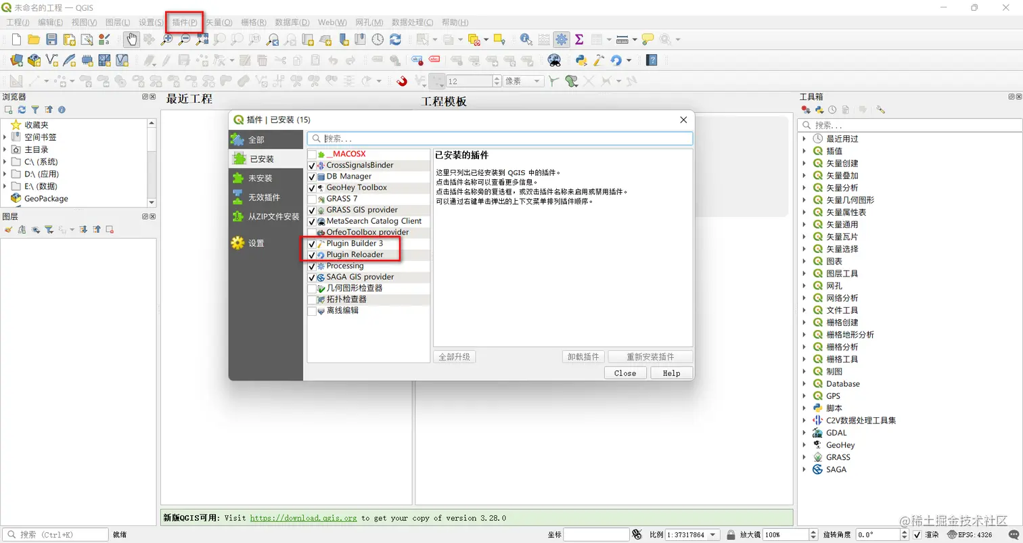
Task: Open the 矢量 menu
Action: pos(219,22)
